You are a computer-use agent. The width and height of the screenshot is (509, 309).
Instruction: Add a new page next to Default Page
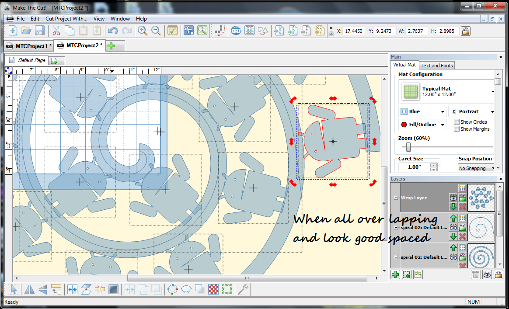click(x=54, y=60)
